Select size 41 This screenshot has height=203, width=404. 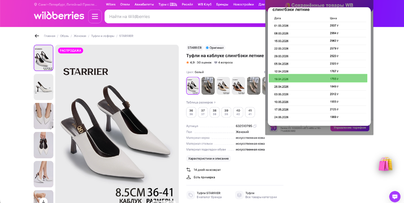coord(250,112)
